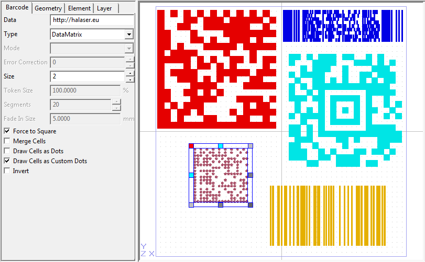Increase Size with up spinner arrow
The image size is (425, 262).
(x=130, y=73)
